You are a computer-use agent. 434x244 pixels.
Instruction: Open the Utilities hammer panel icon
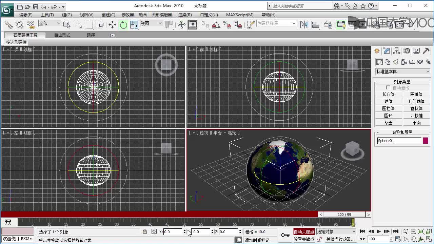[426, 51]
